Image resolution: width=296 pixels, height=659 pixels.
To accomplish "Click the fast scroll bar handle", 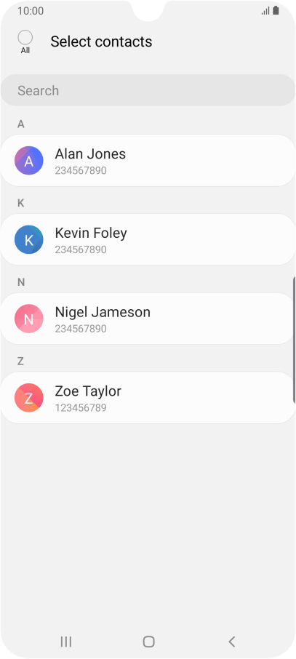I will point(294,340).
